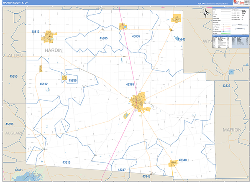The height and width of the screenshot is (182, 251).
Task: Click the LOGAN county label
Action: (34, 174)
